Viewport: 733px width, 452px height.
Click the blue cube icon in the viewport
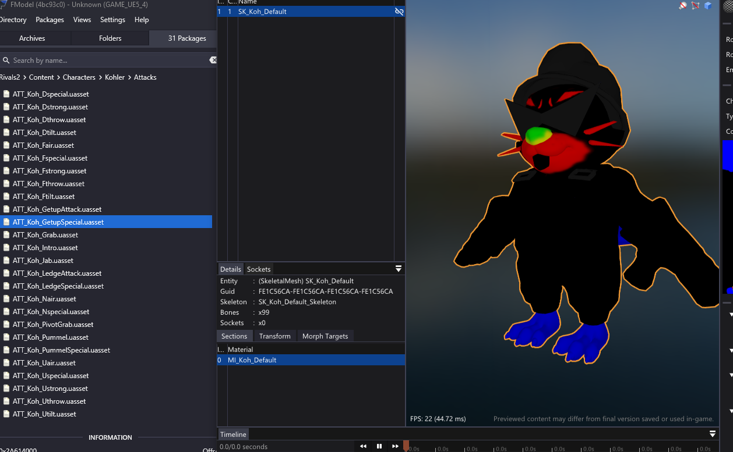click(x=708, y=6)
